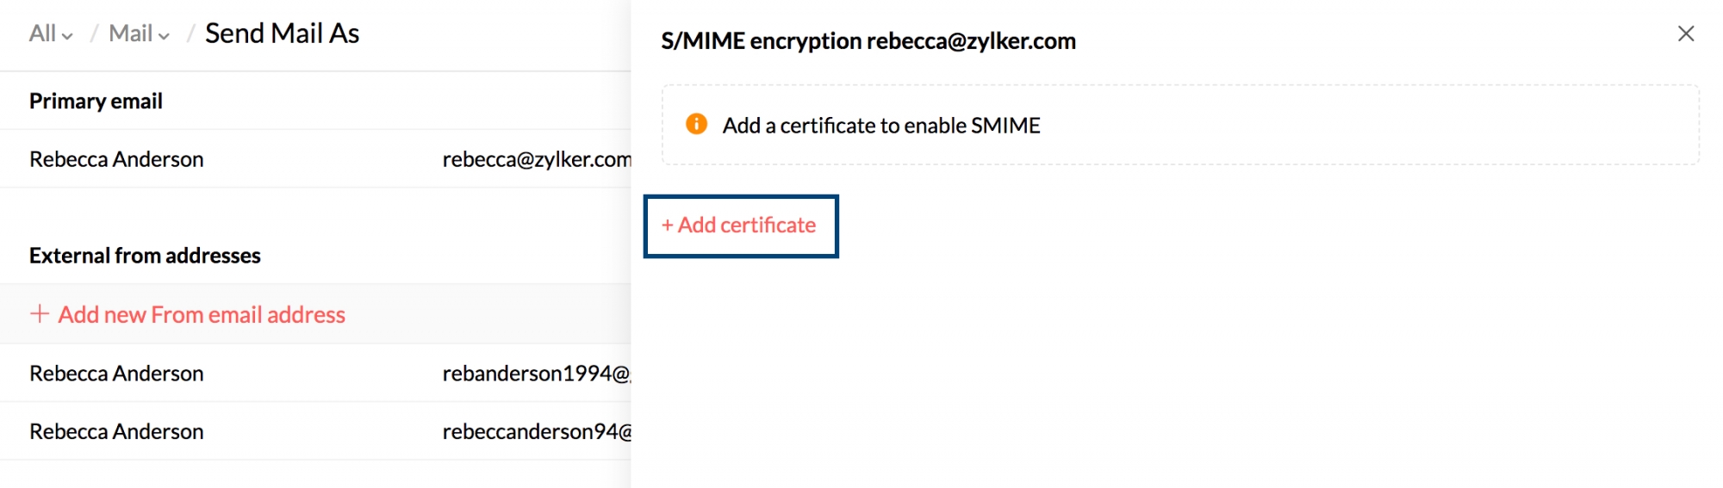Viewport: 1723px width, 488px height.
Task: Click Rebecca Anderson name beside rebanderson1994
Action: pos(116,374)
